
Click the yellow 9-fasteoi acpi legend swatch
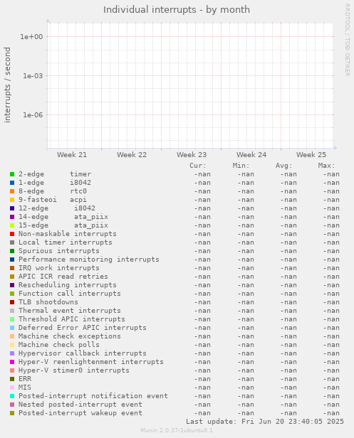tap(12, 200)
